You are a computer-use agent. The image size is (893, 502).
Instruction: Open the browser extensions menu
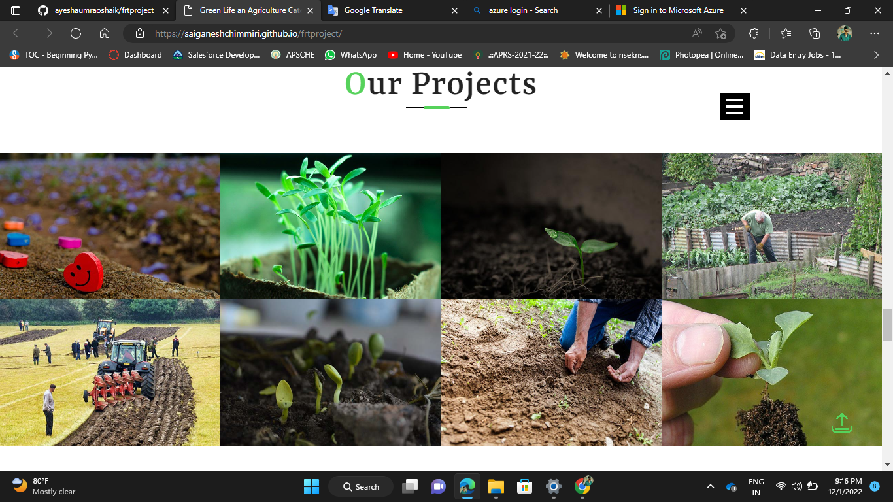tap(754, 33)
